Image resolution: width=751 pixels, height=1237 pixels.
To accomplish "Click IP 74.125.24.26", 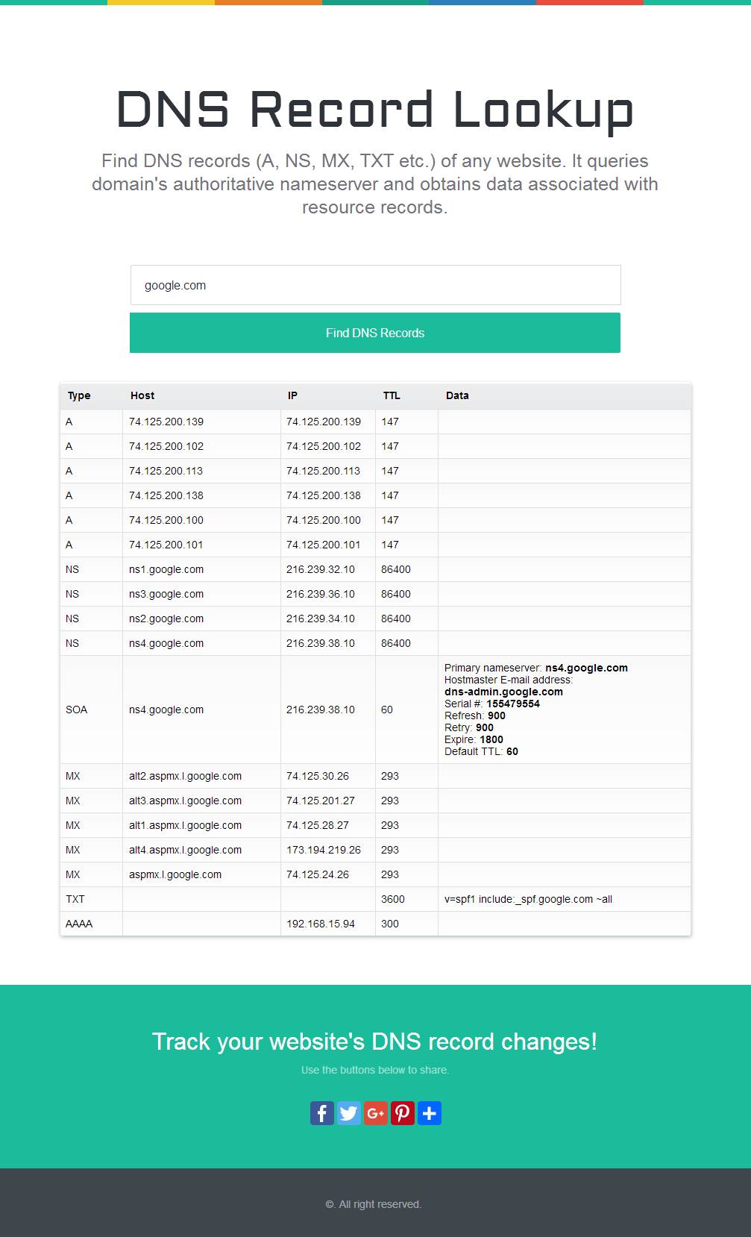I will point(318,874).
